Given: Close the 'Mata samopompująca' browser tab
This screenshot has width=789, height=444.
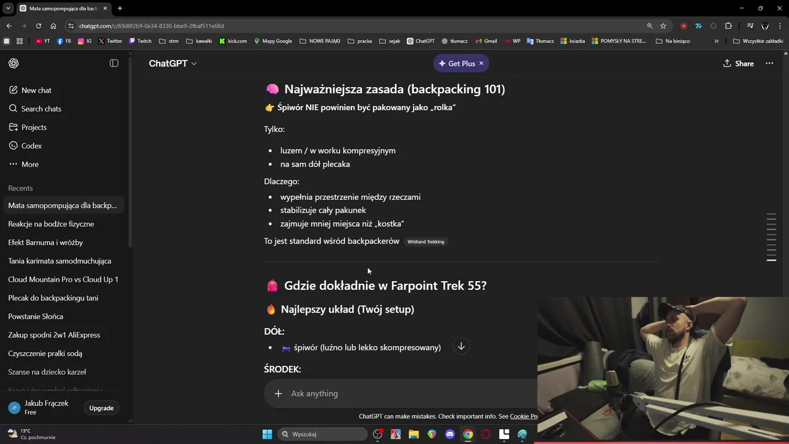Looking at the screenshot, I should tap(105, 8).
